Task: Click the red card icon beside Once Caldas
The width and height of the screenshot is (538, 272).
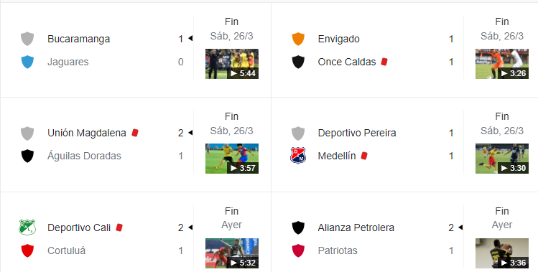Action: 384,62
